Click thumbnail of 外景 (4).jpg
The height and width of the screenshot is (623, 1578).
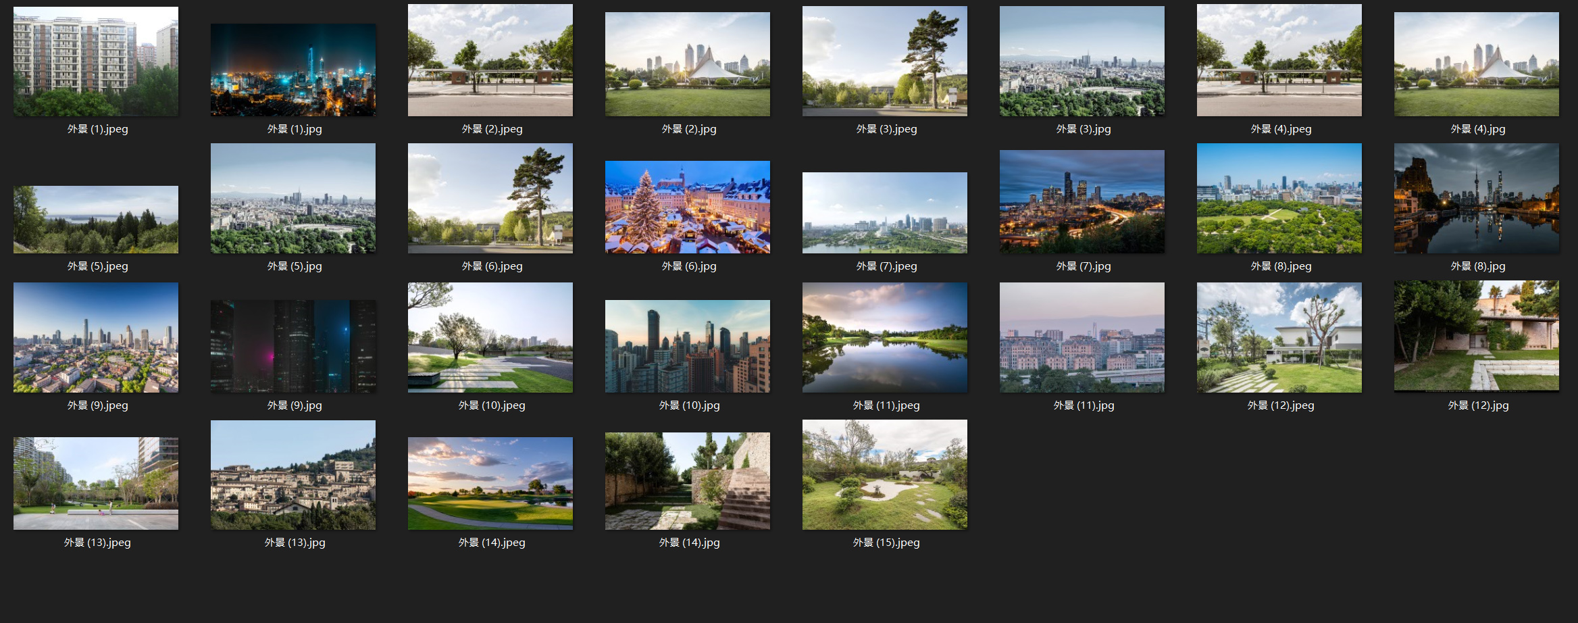(1477, 64)
